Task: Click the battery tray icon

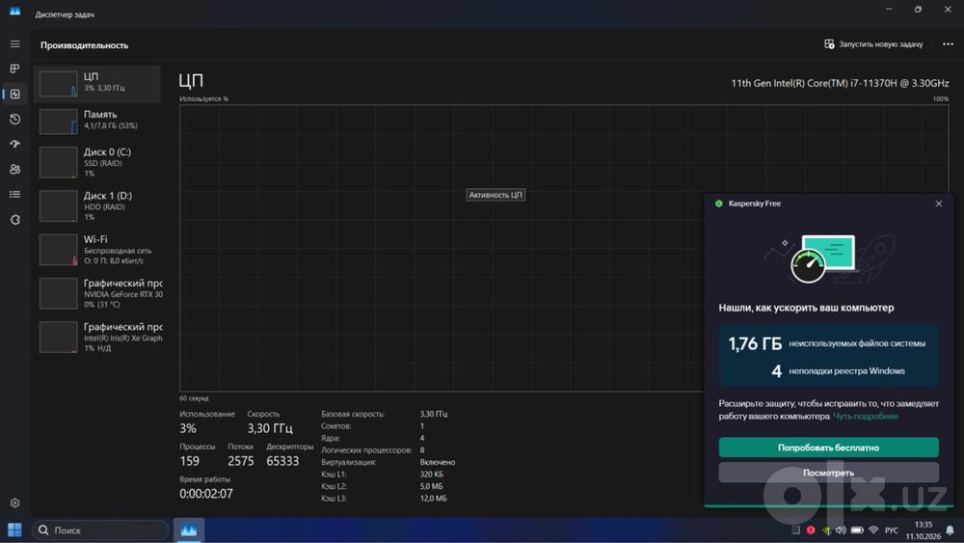Action: [857, 529]
